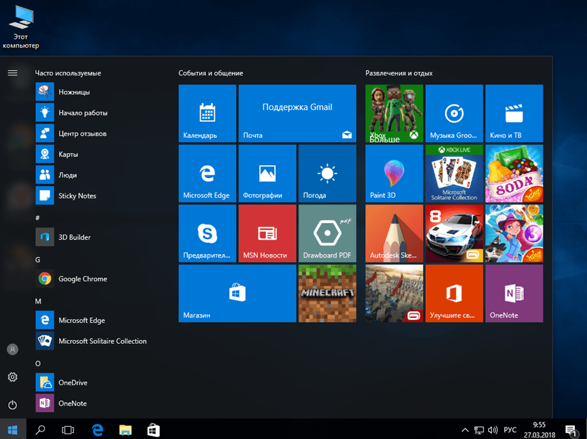Show hidden system tray icons chevron
The height and width of the screenshot is (439, 587).
[x=465, y=430]
